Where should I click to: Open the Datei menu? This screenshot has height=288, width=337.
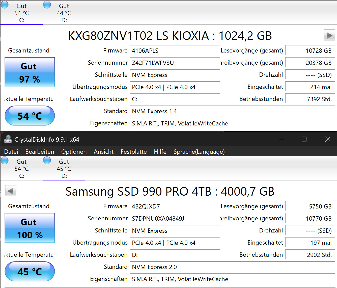tap(11, 152)
